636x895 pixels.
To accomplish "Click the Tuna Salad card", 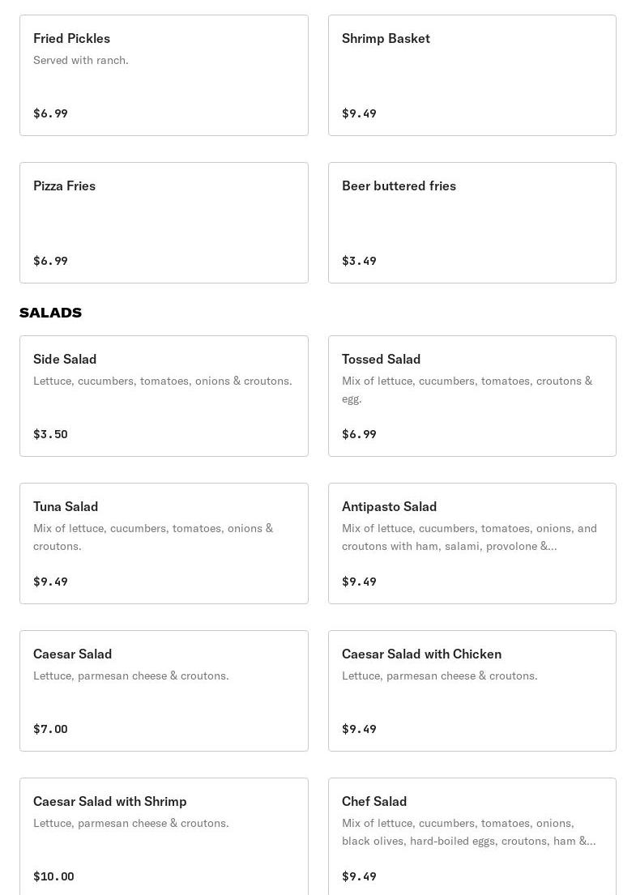I will tap(164, 543).
